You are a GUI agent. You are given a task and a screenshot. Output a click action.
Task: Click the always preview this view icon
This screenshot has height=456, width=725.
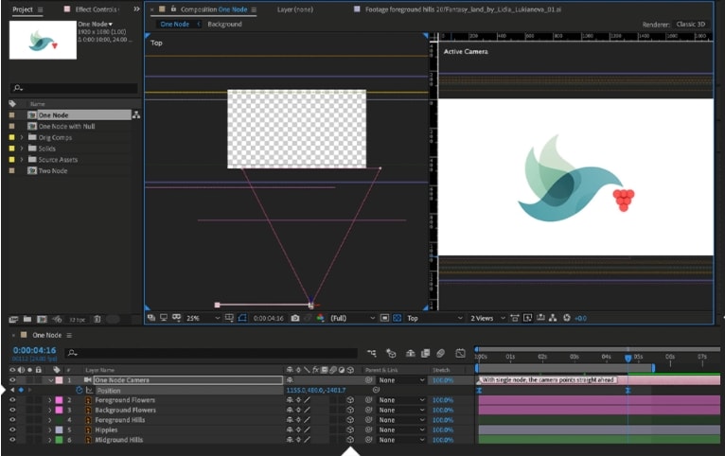click(151, 318)
